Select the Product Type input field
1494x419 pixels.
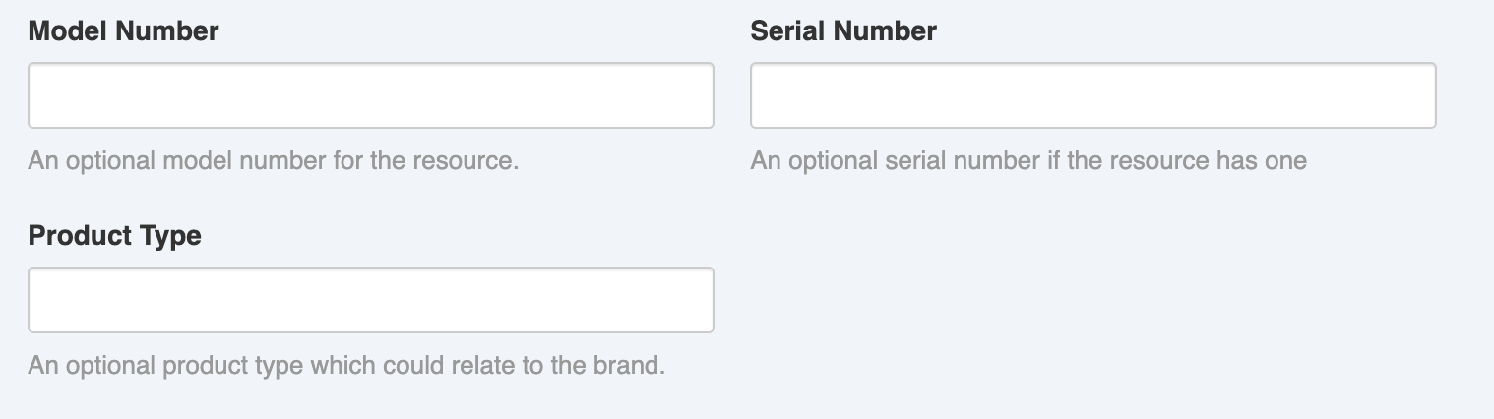point(370,300)
